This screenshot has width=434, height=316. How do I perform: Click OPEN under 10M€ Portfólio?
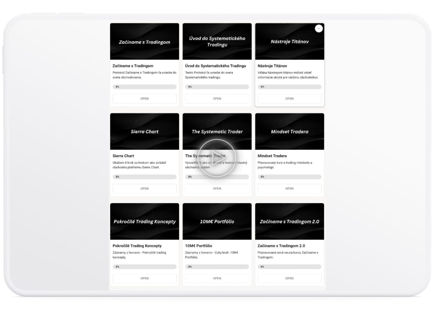coord(217,278)
